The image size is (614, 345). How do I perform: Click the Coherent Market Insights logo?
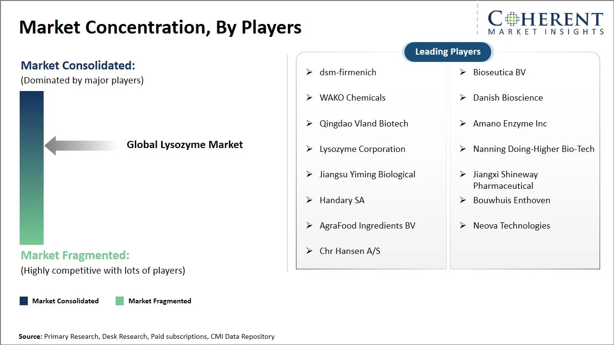545,23
